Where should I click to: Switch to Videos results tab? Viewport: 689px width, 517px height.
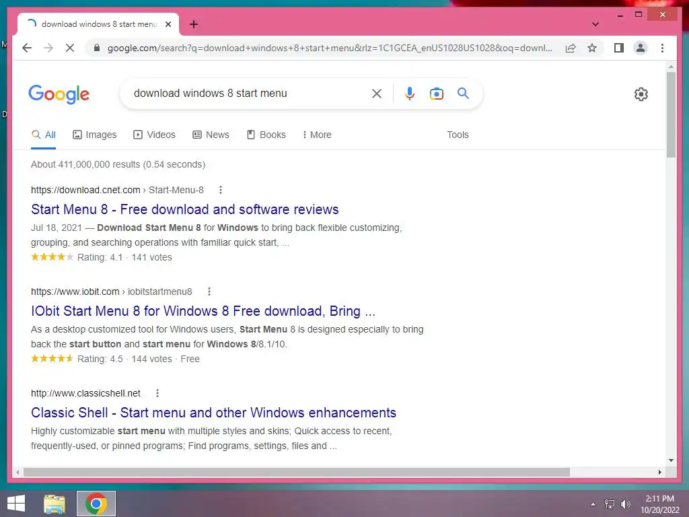(154, 135)
